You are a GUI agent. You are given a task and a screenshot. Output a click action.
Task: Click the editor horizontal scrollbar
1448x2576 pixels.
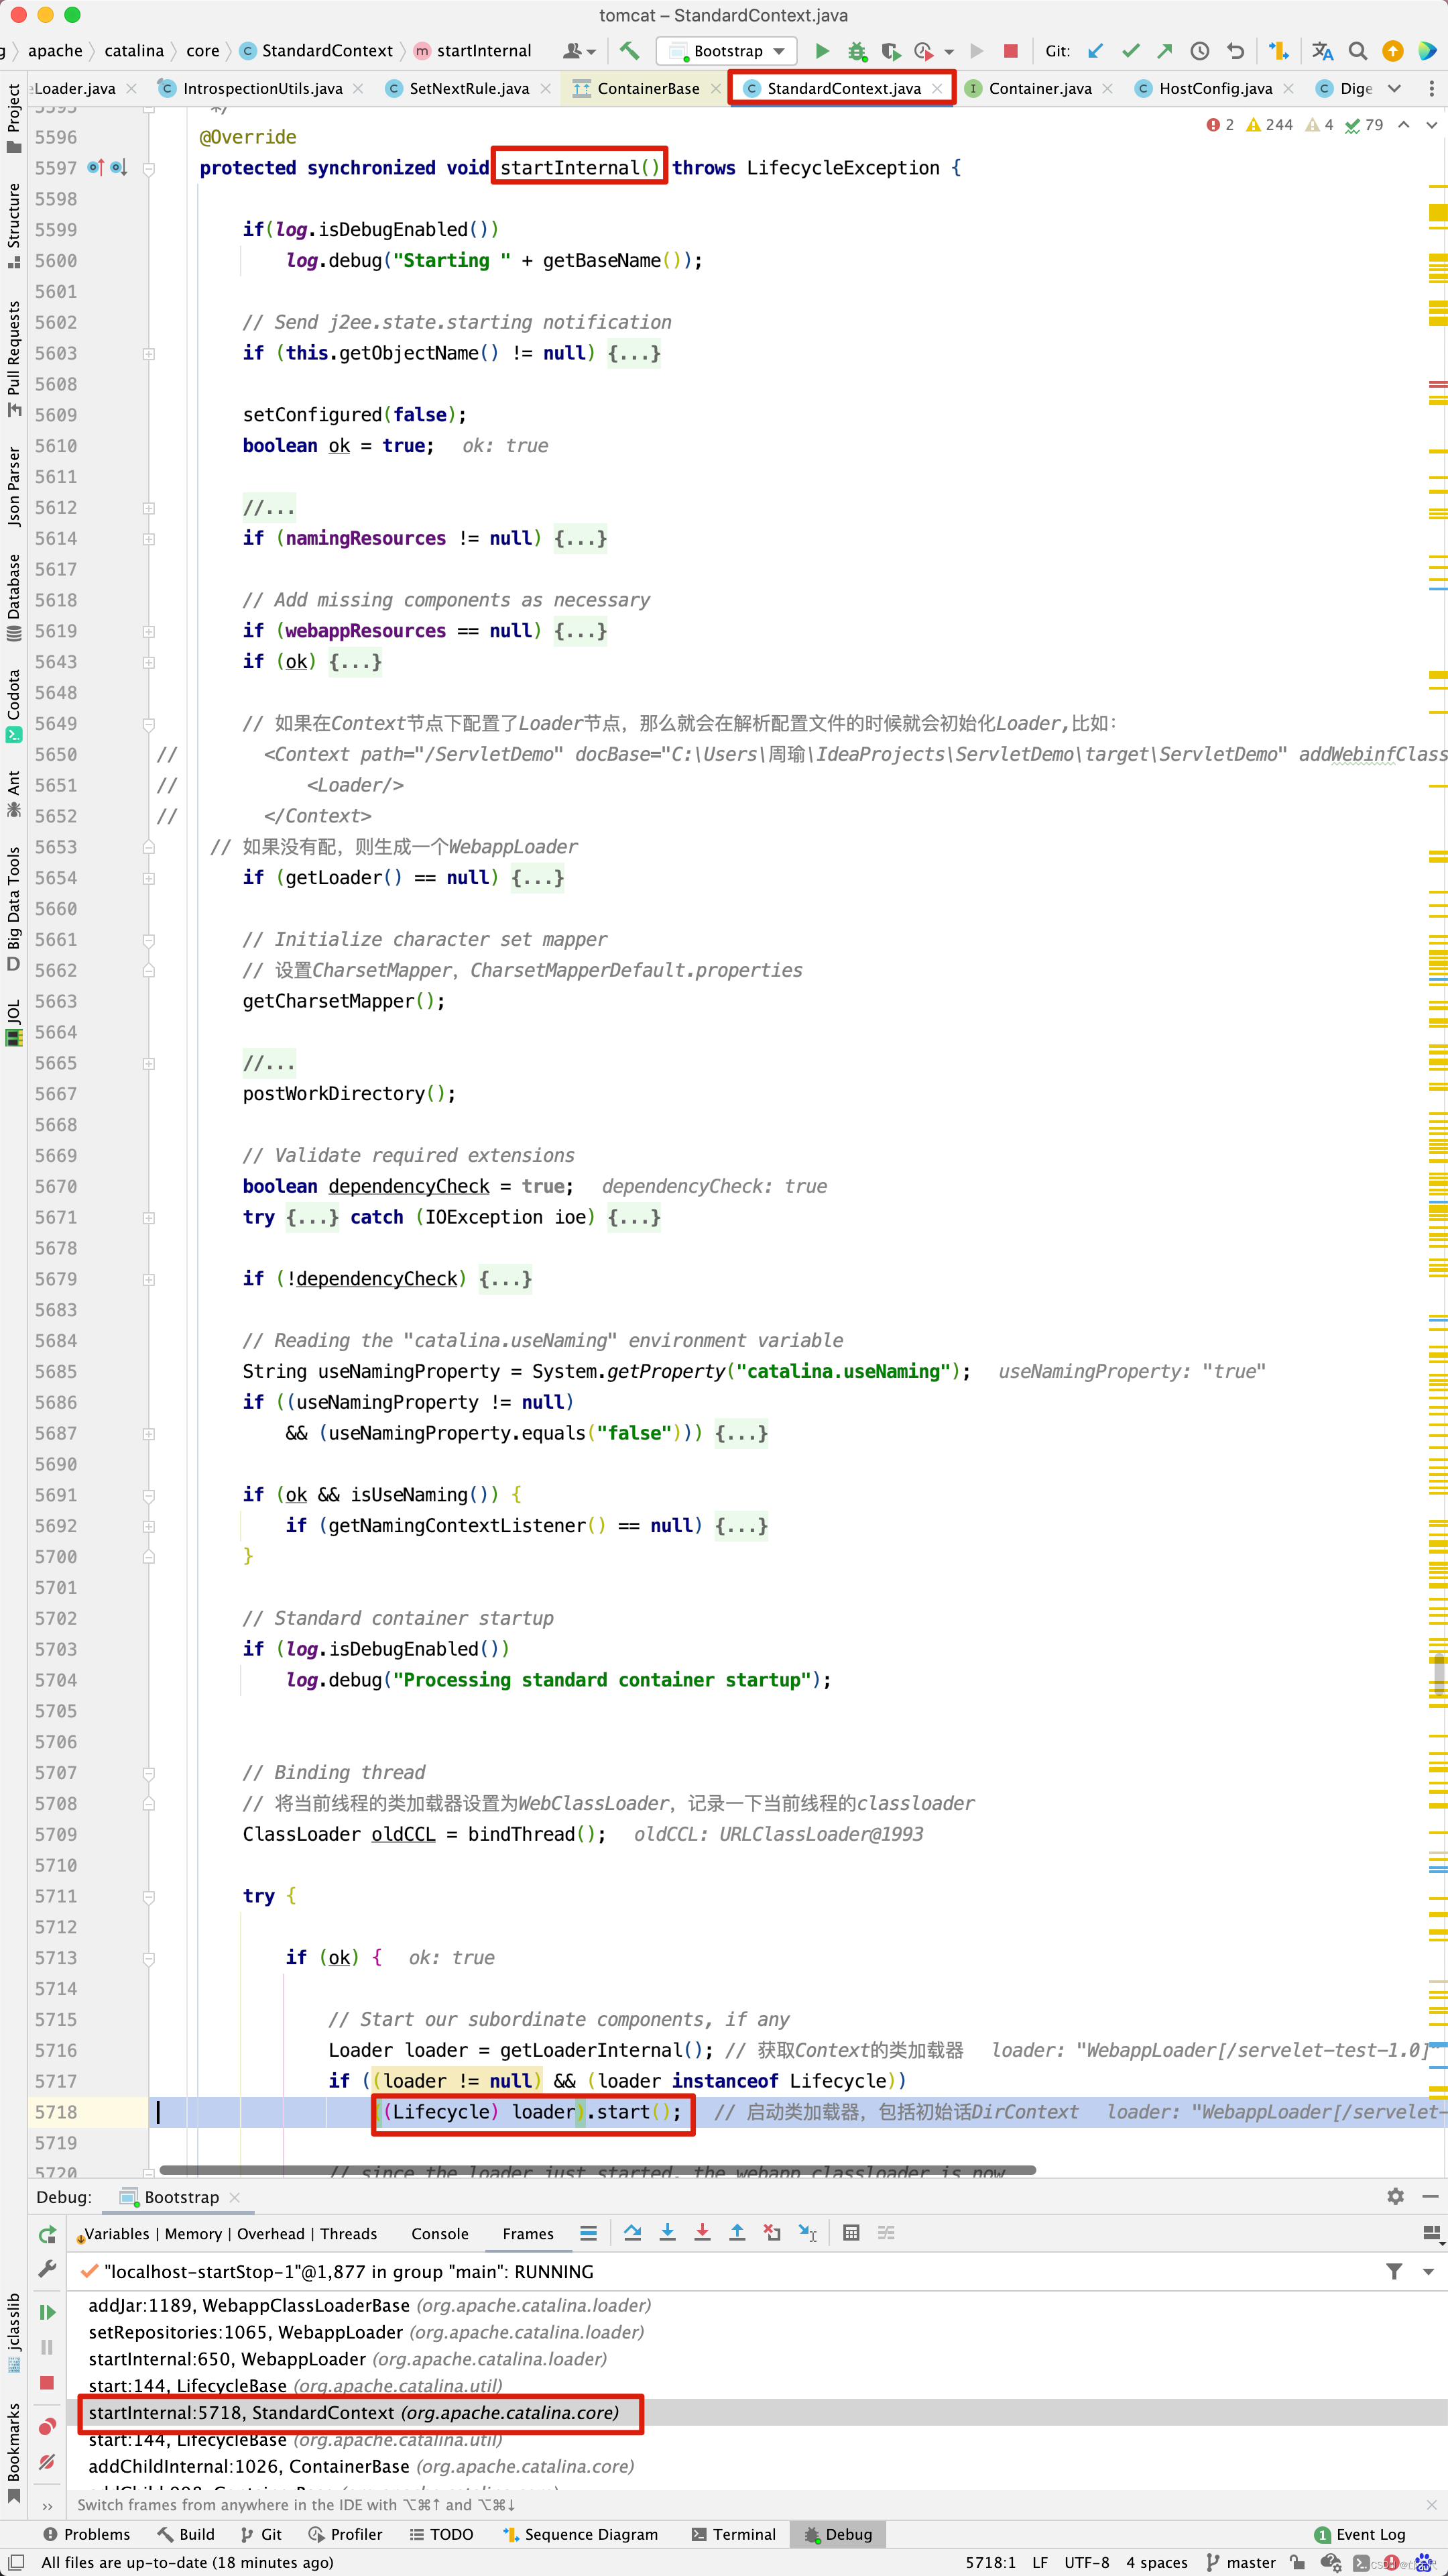tap(597, 2169)
